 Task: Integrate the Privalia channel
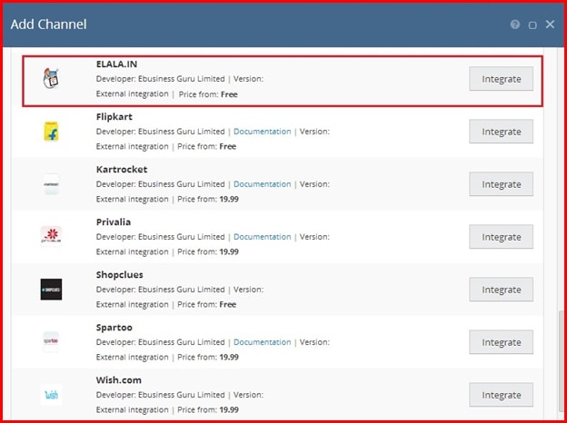tap(502, 237)
